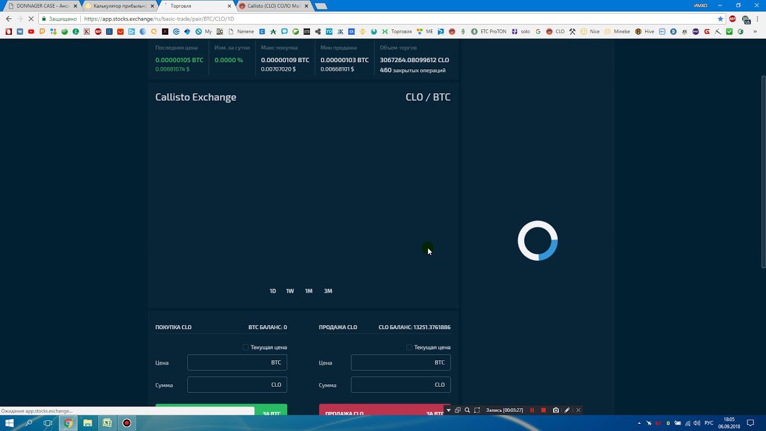
Task: Bookmark this page with the star icon
Action: 721,19
